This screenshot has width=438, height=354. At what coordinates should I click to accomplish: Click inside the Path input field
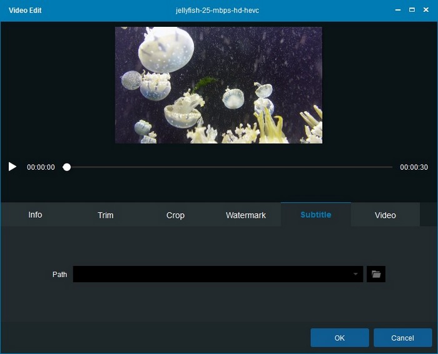tap(211, 274)
